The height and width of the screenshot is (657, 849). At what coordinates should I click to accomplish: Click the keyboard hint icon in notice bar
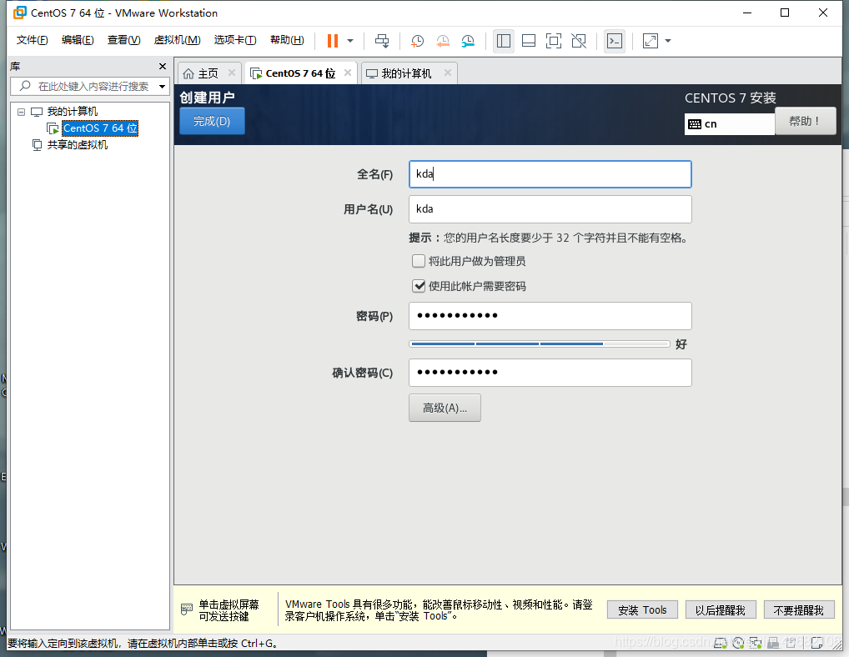186,609
